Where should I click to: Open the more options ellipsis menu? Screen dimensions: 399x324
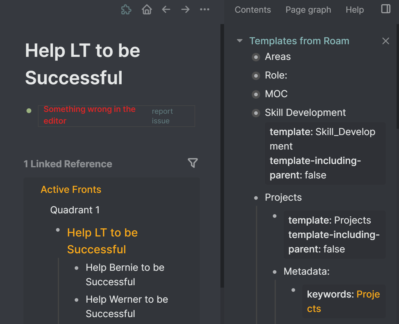tap(205, 9)
